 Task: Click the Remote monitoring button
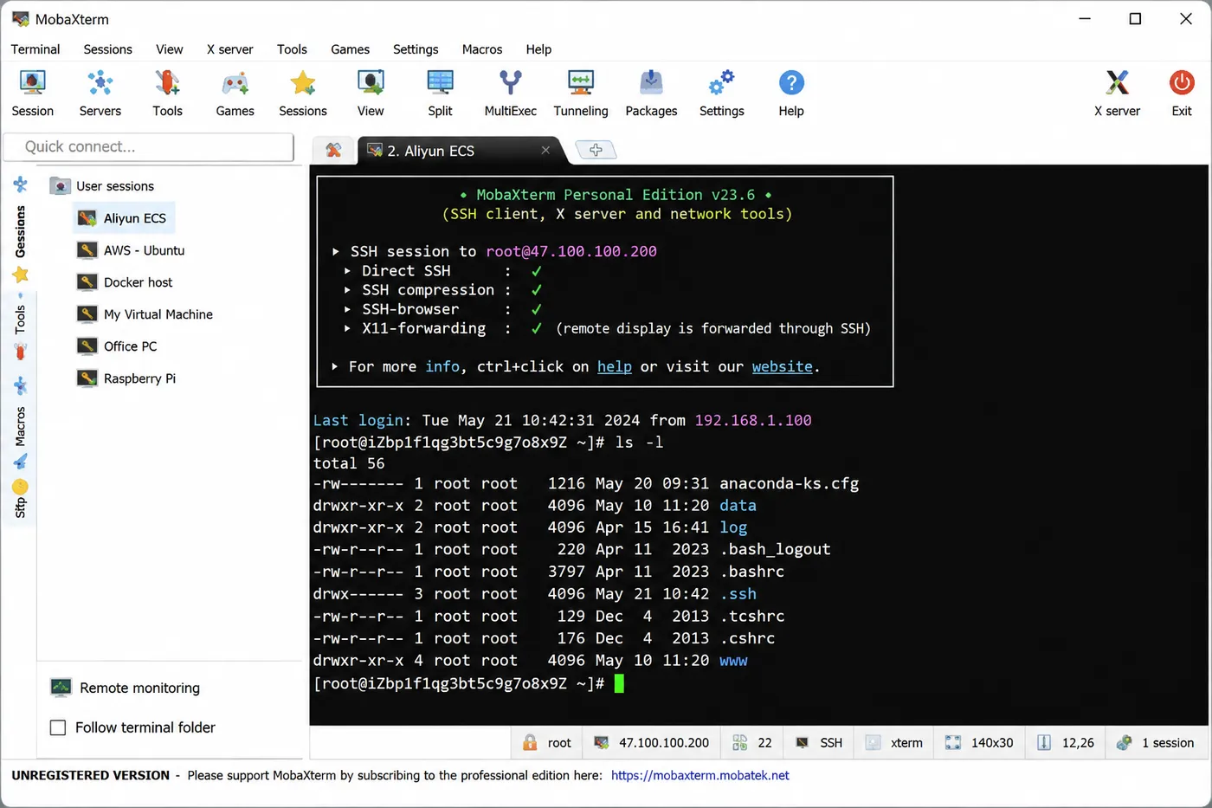pyautogui.click(x=126, y=688)
